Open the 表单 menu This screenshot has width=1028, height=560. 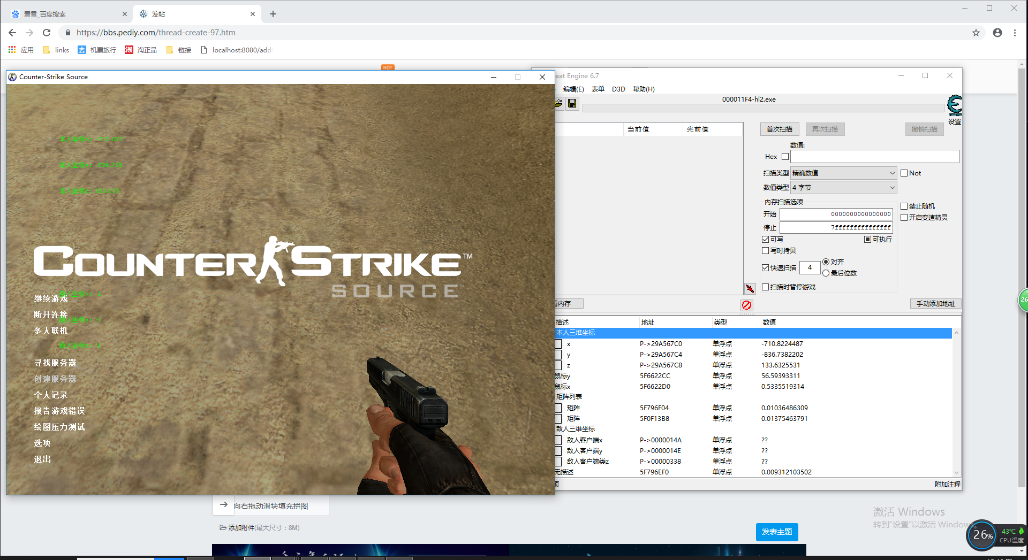click(598, 89)
